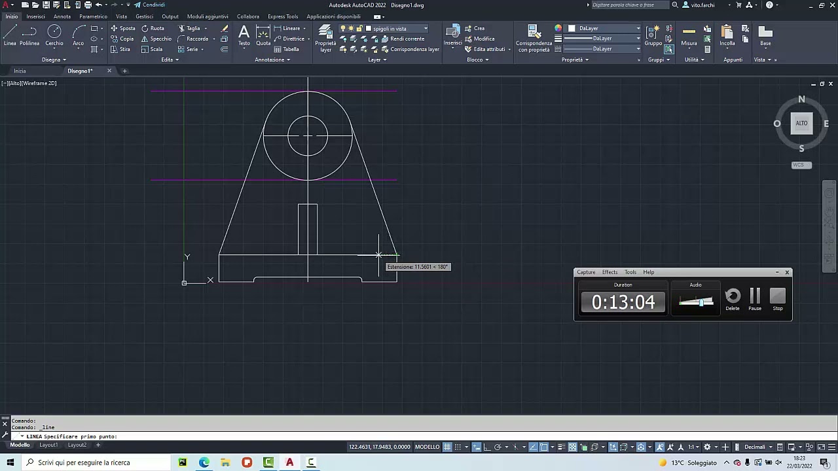Select the Arco arc tool
838x471 pixels.
click(x=78, y=35)
